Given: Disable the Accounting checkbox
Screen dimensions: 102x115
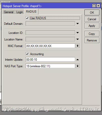Looking at the screenshot, I should pos(27,54).
